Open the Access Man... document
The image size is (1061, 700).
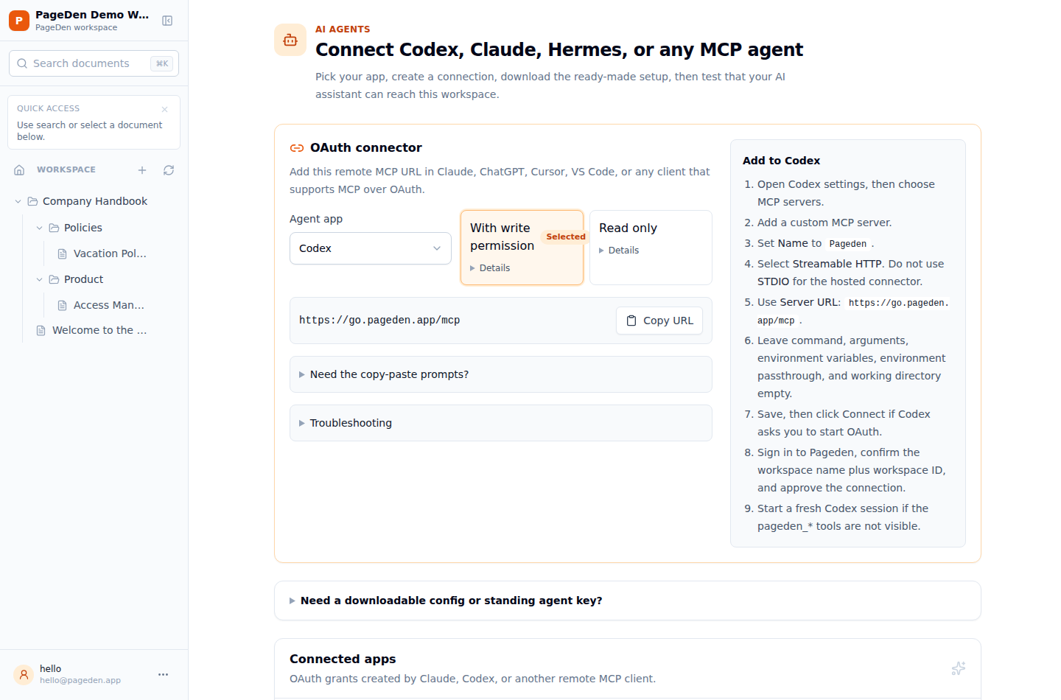click(x=108, y=305)
